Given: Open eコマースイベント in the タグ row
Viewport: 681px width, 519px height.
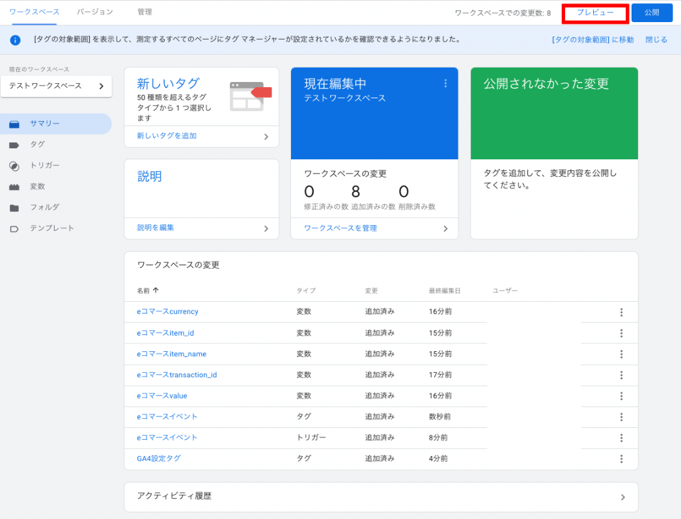Looking at the screenshot, I should pyautogui.click(x=167, y=417).
